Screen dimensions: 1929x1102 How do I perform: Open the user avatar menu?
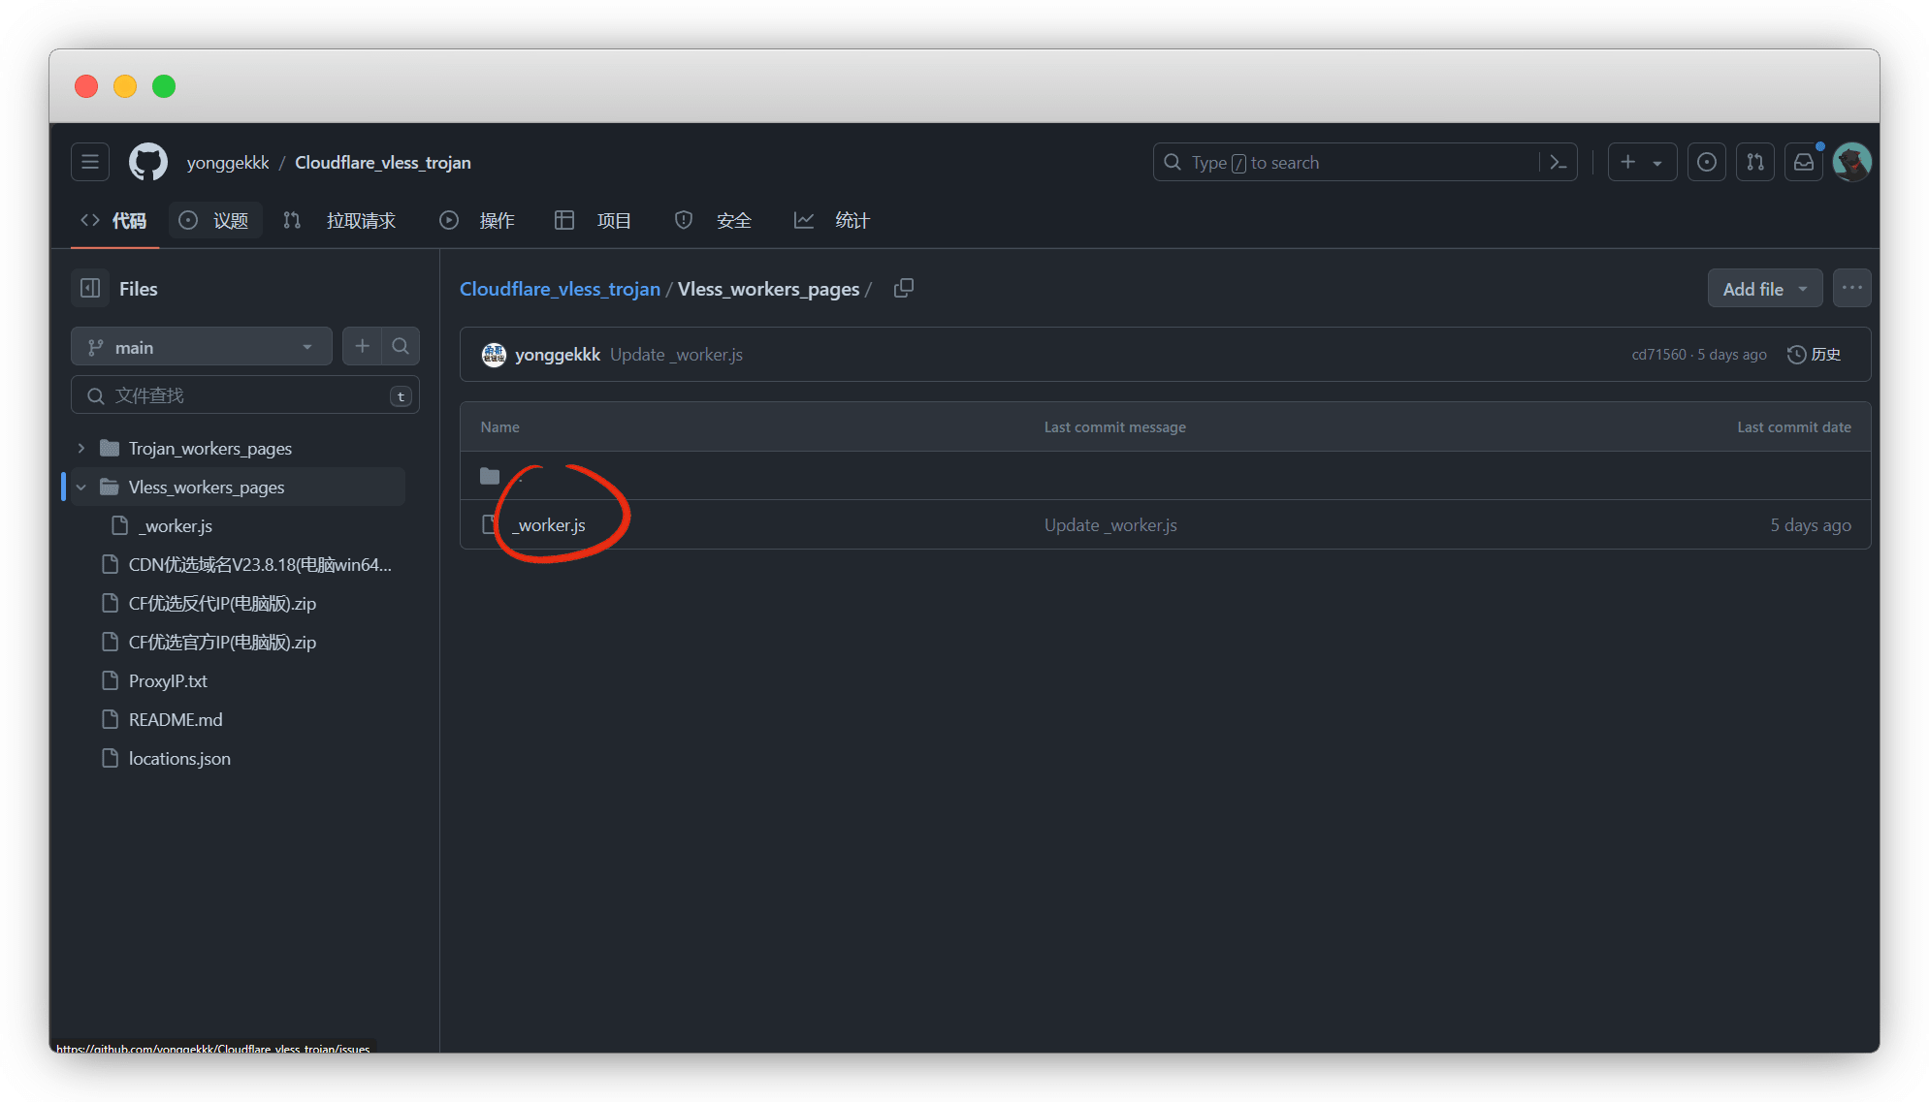(x=1852, y=162)
